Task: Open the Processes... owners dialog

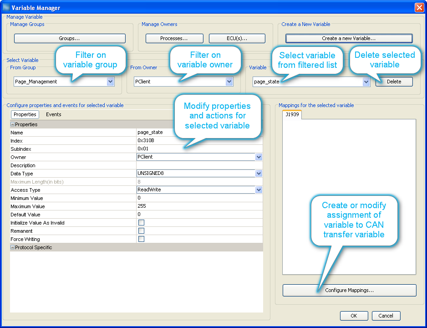Action: 174,38
